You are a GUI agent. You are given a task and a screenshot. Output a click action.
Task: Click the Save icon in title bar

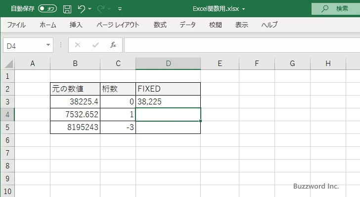tap(67, 9)
